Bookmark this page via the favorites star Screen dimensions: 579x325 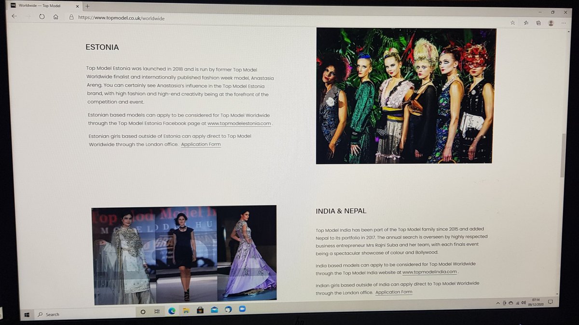(x=513, y=23)
